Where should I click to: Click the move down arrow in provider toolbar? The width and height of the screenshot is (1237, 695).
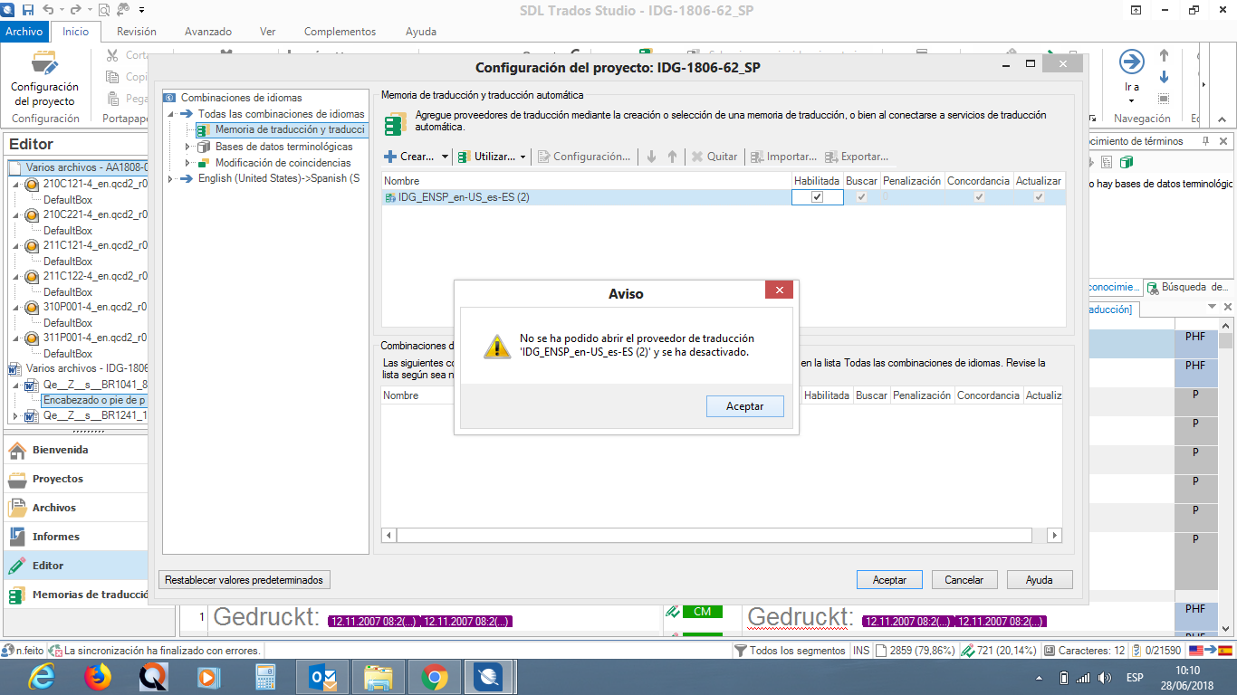tap(651, 157)
